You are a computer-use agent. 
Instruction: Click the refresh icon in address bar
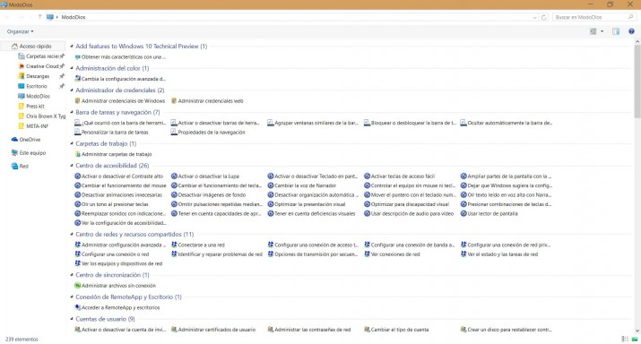click(543, 18)
